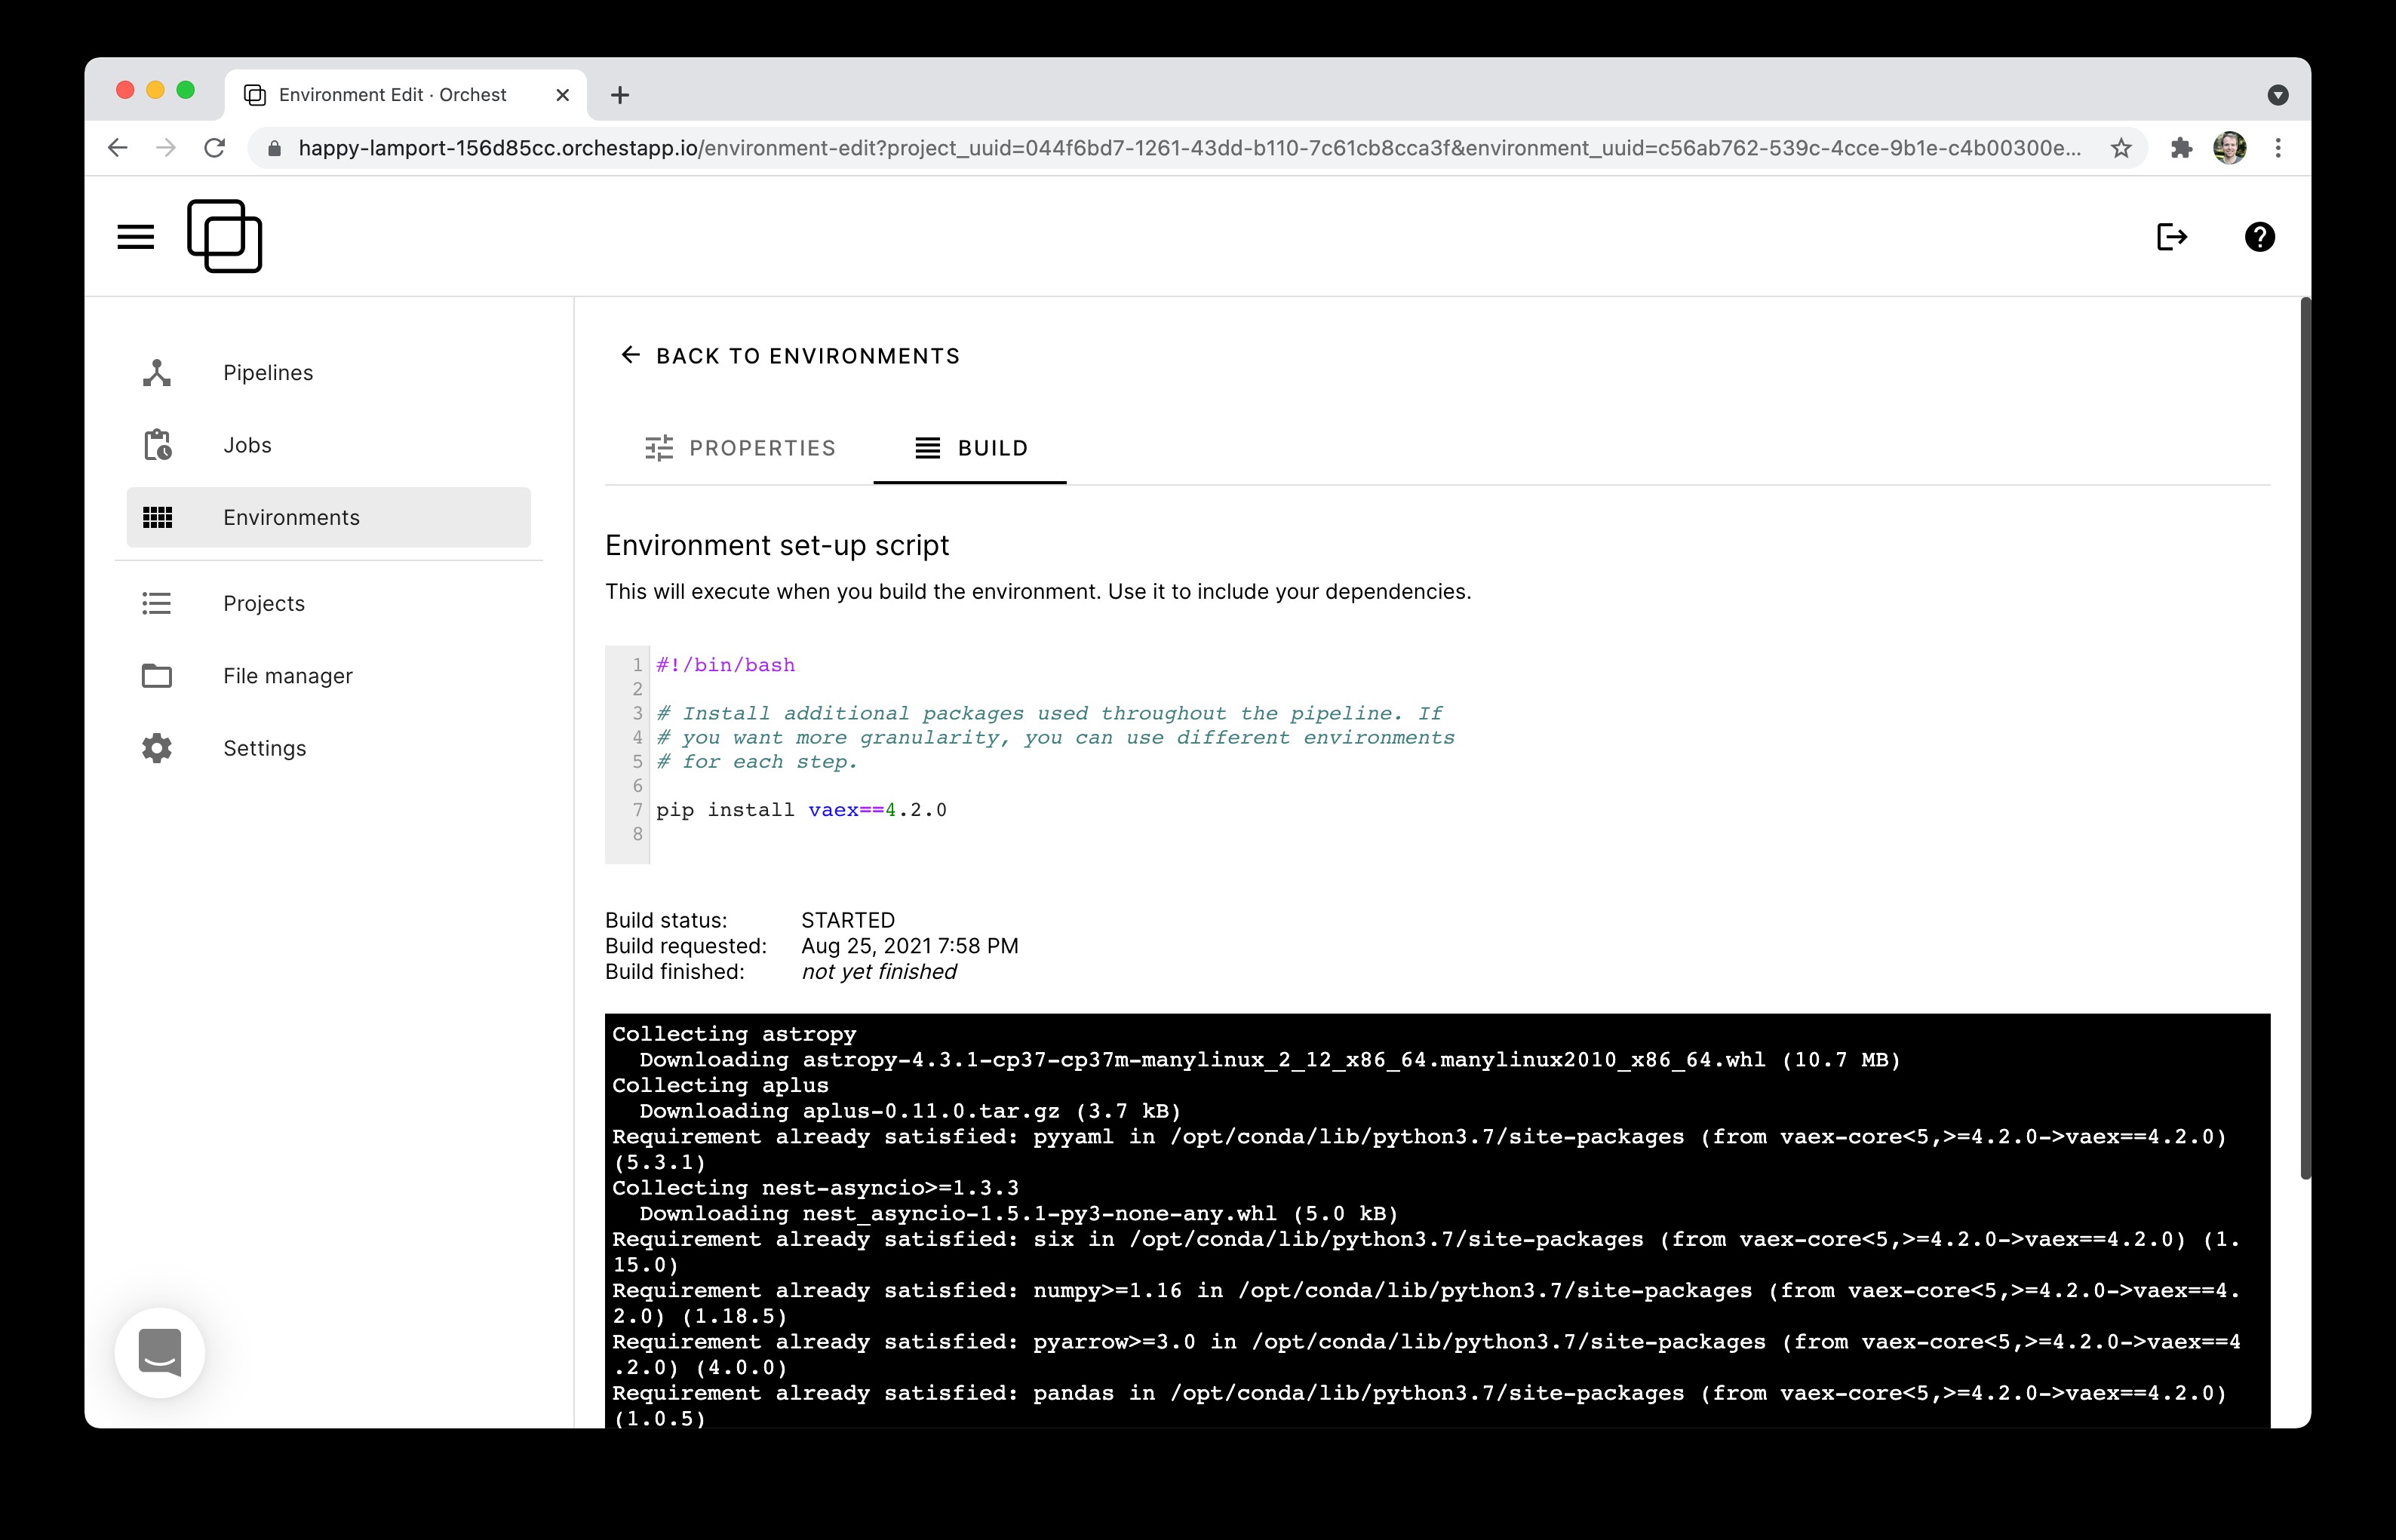Viewport: 2396px width, 1540px height.
Task: Reload the page with refresh icon
Action: click(x=214, y=148)
